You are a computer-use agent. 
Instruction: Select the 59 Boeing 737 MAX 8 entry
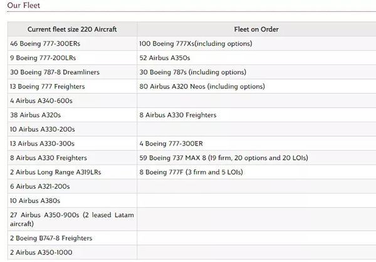pos(224,158)
